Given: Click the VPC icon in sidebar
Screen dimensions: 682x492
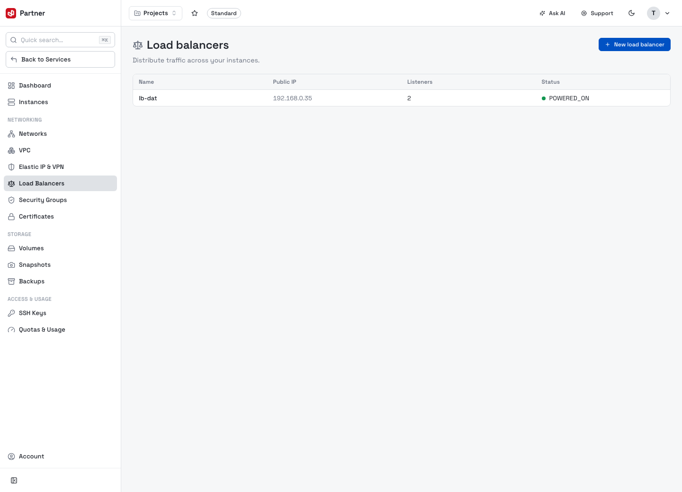Looking at the screenshot, I should point(11,150).
